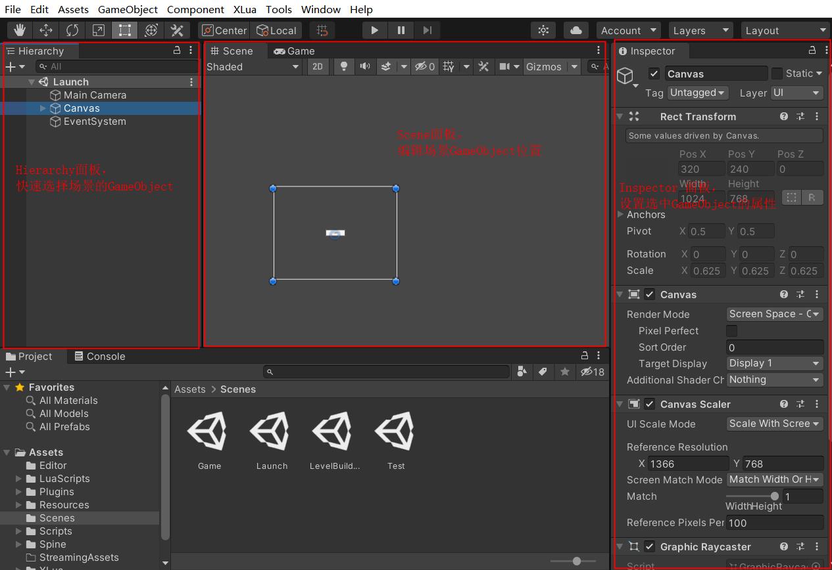Toggle Local handle rotation button

[x=276, y=30]
